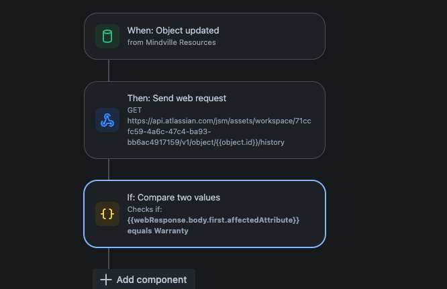Select the 'If: Compare two values' title

(174, 197)
